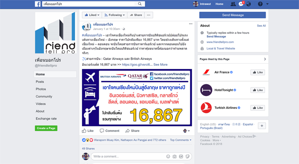
Task: Toggle Like for Turkish Airlines page
Action: (258, 108)
